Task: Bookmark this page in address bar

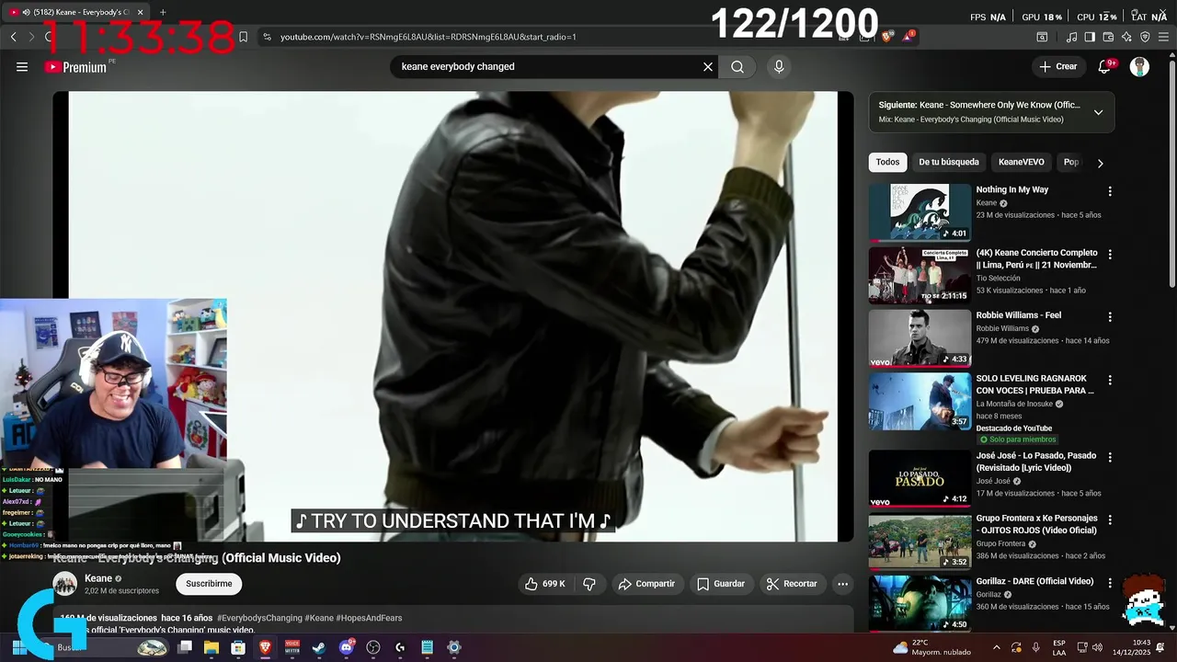Action: pos(244,37)
